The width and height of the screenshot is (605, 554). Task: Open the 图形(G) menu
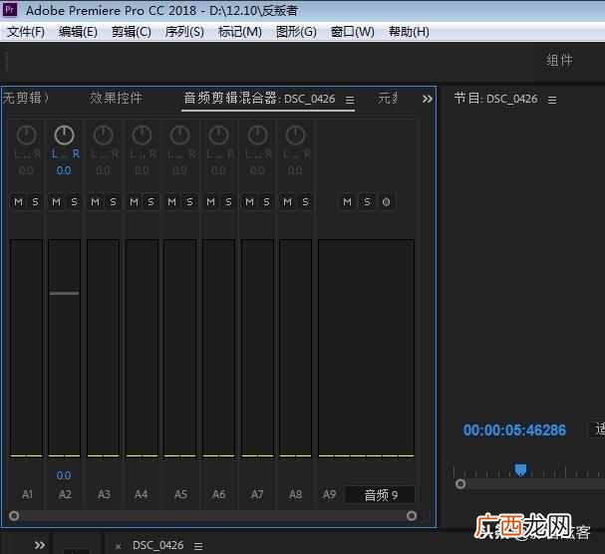click(296, 32)
